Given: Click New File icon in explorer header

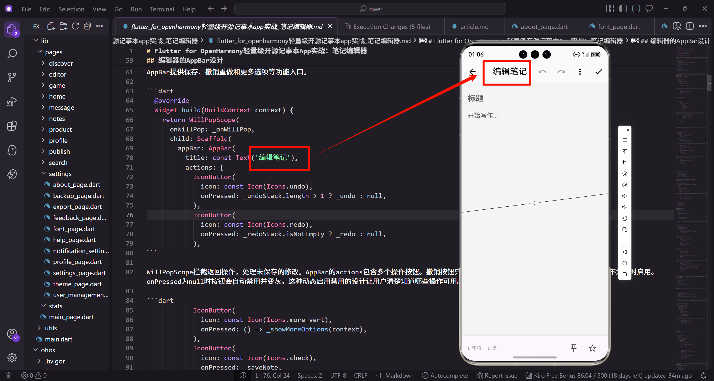Looking at the screenshot, I should 51,26.
